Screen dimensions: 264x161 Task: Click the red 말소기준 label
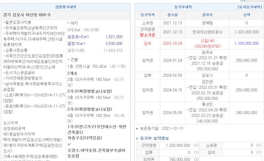click(x=148, y=35)
